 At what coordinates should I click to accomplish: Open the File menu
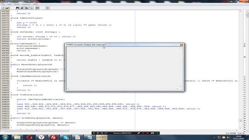point(3,4)
